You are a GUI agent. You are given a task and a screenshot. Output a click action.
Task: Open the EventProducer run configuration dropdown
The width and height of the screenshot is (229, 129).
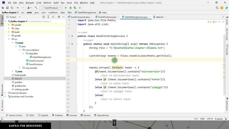point(51,8)
